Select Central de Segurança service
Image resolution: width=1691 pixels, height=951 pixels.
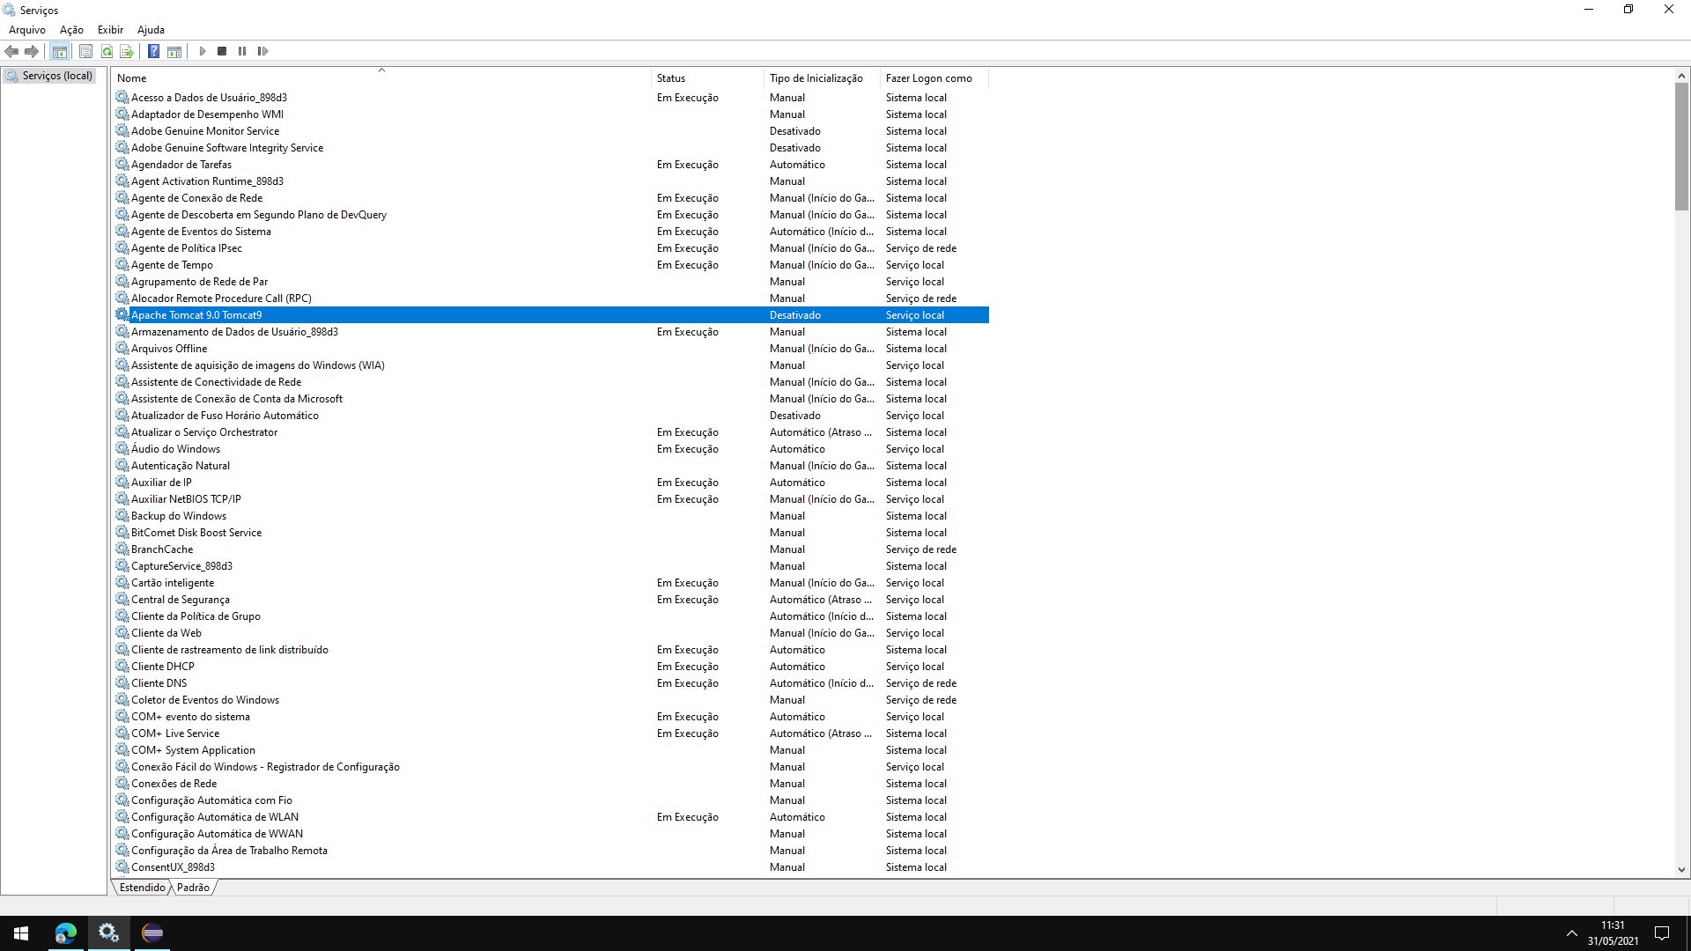click(551, 600)
